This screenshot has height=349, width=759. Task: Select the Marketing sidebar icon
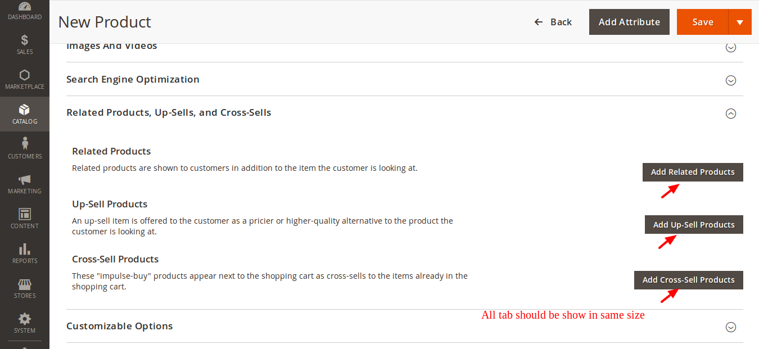coord(25,183)
